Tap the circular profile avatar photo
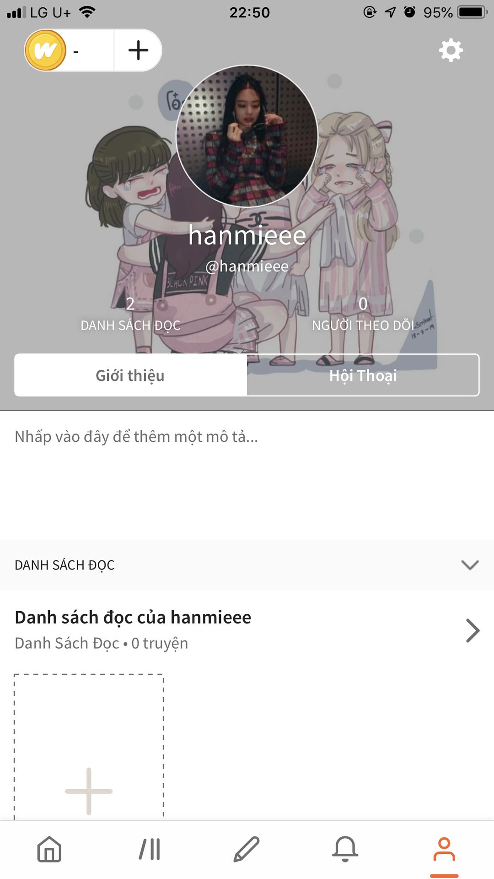 coord(247,136)
